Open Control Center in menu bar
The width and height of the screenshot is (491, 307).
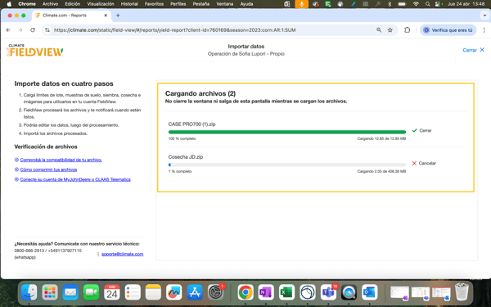point(439,4)
